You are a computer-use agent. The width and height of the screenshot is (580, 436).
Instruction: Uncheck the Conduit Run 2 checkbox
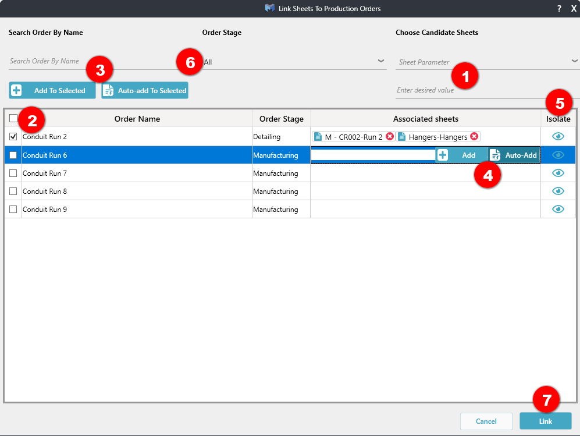point(13,137)
